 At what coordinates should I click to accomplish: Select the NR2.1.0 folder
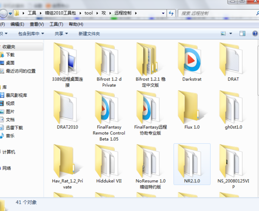point(192,164)
